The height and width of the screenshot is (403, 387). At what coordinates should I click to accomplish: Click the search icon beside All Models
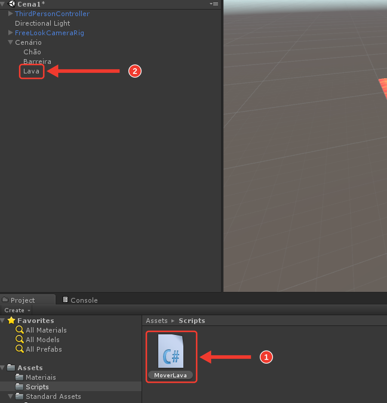tap(20, 339)
